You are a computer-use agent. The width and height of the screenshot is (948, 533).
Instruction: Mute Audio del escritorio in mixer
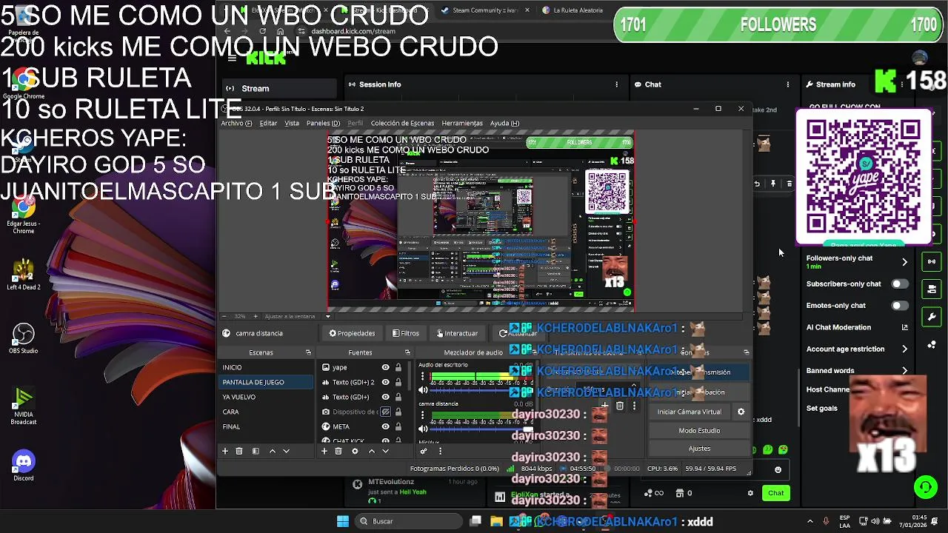point(423,390)
